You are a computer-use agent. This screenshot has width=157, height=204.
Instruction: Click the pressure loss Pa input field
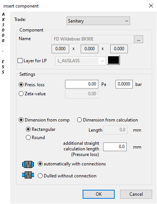81,84
